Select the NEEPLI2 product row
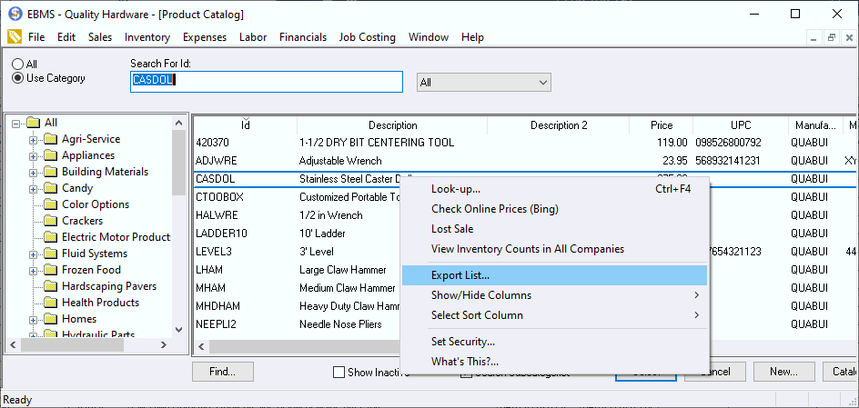Viewport: 859px width, 408px height. click(x=298, y=324)
